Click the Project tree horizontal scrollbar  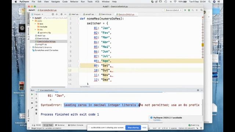[48, 87]
